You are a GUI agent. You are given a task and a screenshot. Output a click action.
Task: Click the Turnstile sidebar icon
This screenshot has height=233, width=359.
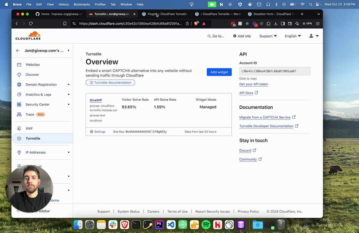19,138
